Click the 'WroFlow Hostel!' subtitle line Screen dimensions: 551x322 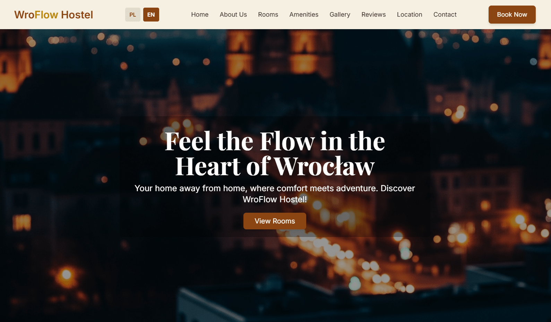click(x=275, y=199)
